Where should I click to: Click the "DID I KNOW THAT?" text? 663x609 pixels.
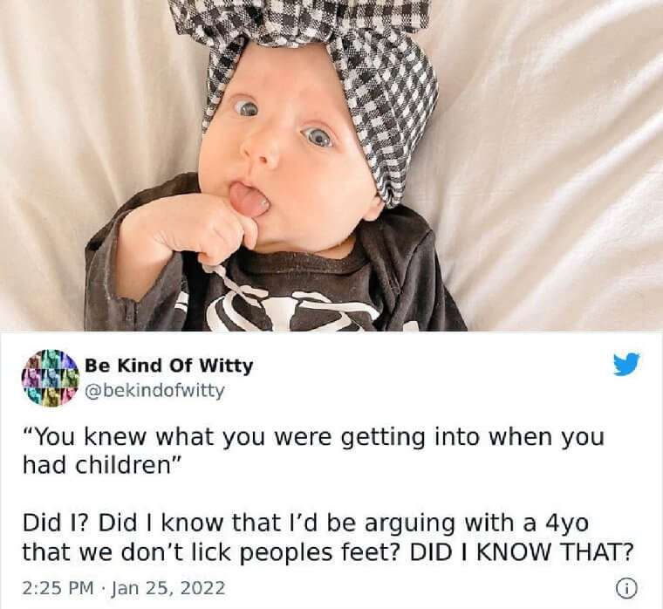point(523,551)
